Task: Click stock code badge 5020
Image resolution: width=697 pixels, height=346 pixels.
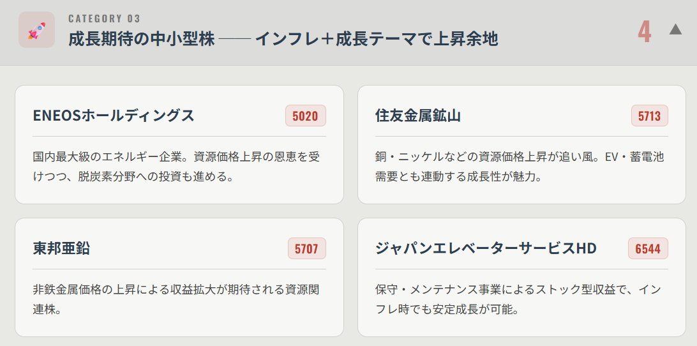Action: (x=305, y=116)
